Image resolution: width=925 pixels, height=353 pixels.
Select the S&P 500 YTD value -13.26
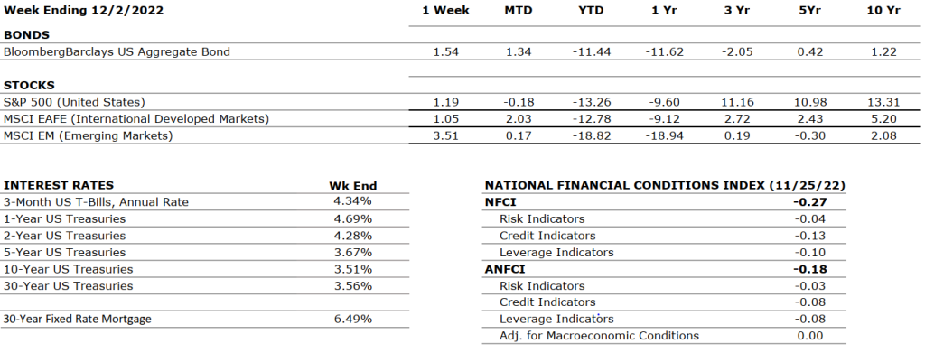(x=591, y=103)
